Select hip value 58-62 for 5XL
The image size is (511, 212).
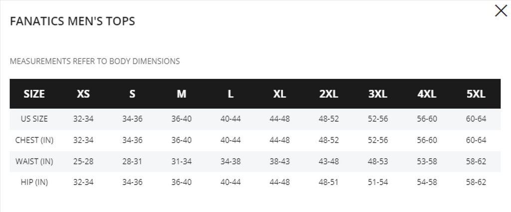pyautogui.click(x=476, y=183)
